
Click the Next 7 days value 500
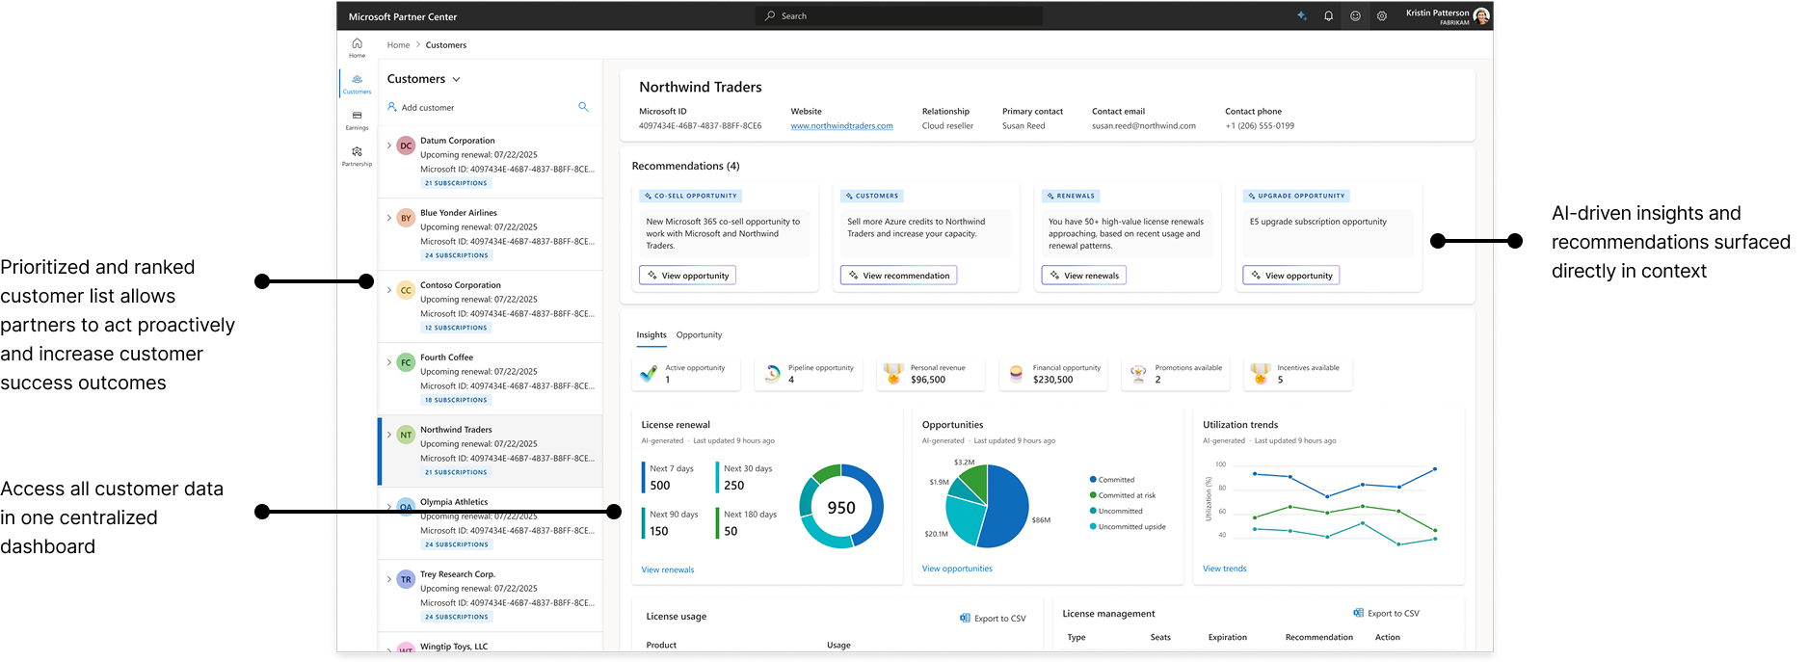coord(660,486)
